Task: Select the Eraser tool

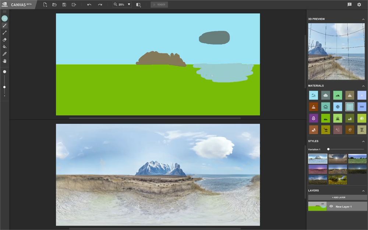Action: 4,40
